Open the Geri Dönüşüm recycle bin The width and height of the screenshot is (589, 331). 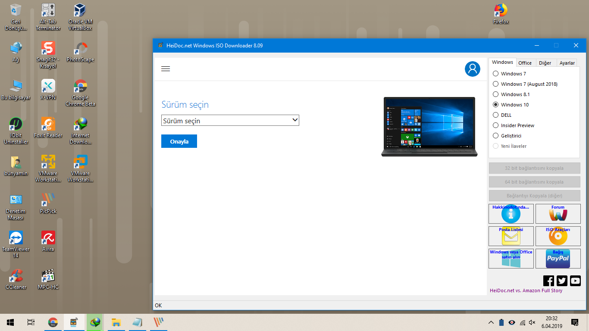tap(16, 17)
